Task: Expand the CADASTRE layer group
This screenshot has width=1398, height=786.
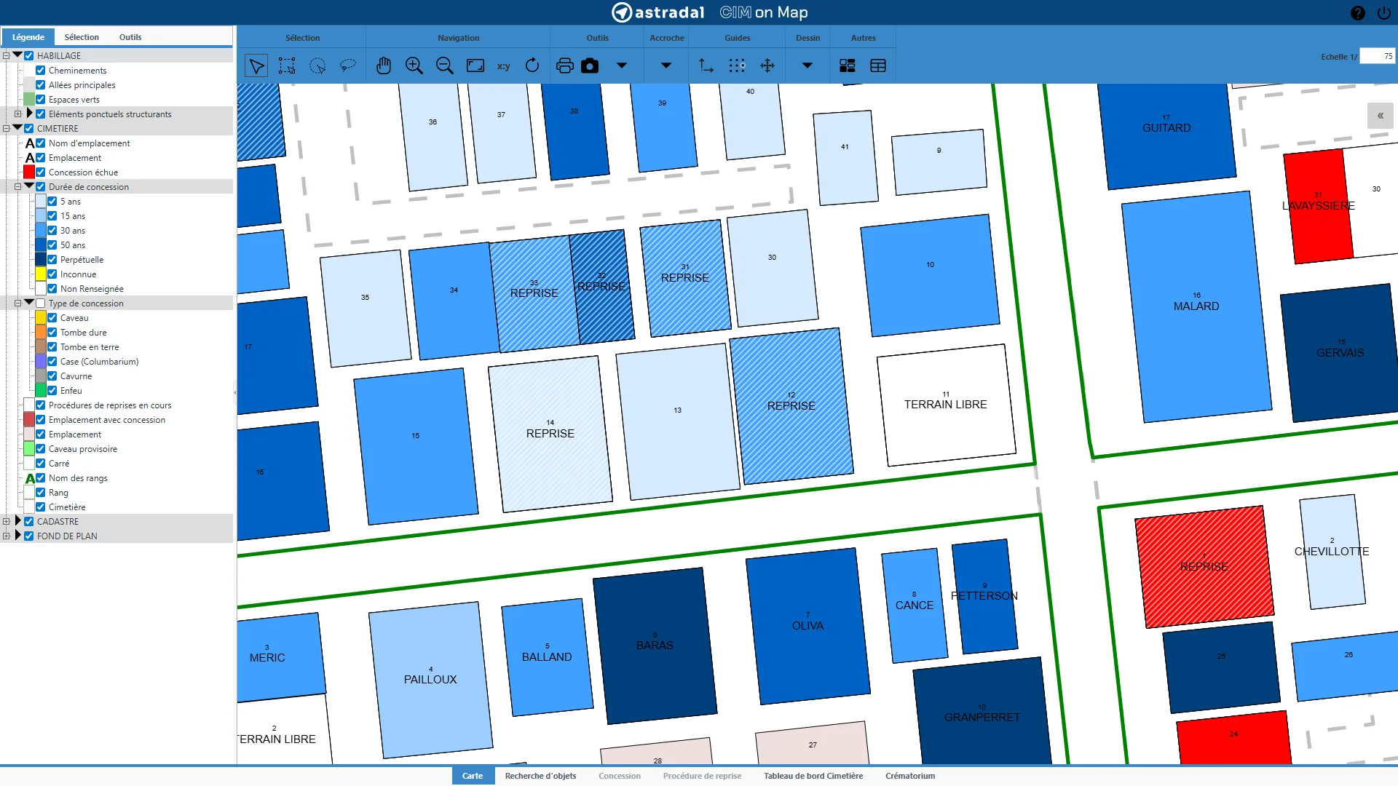Action: tap(17, 521)
